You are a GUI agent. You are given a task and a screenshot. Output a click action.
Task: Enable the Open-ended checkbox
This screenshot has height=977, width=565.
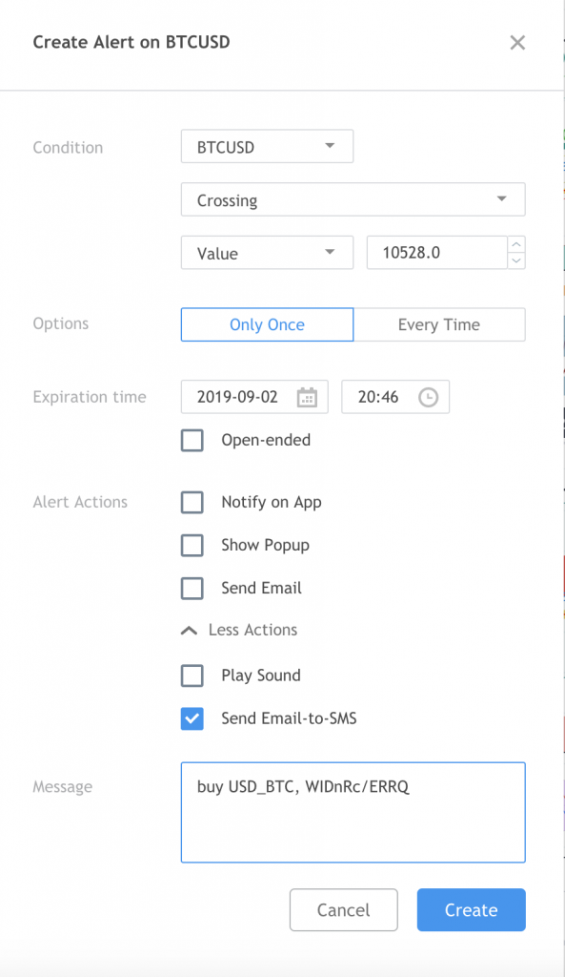(192, 441)
